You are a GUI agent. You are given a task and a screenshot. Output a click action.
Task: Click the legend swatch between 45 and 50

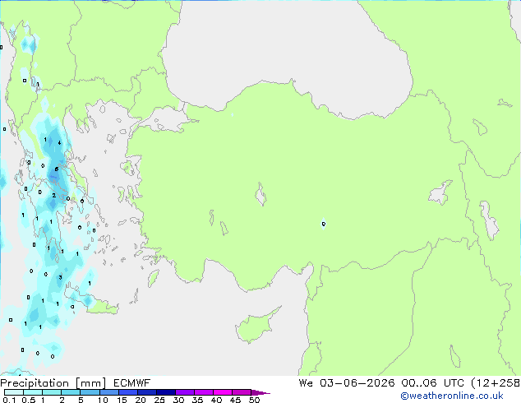[x=242, y=392]
